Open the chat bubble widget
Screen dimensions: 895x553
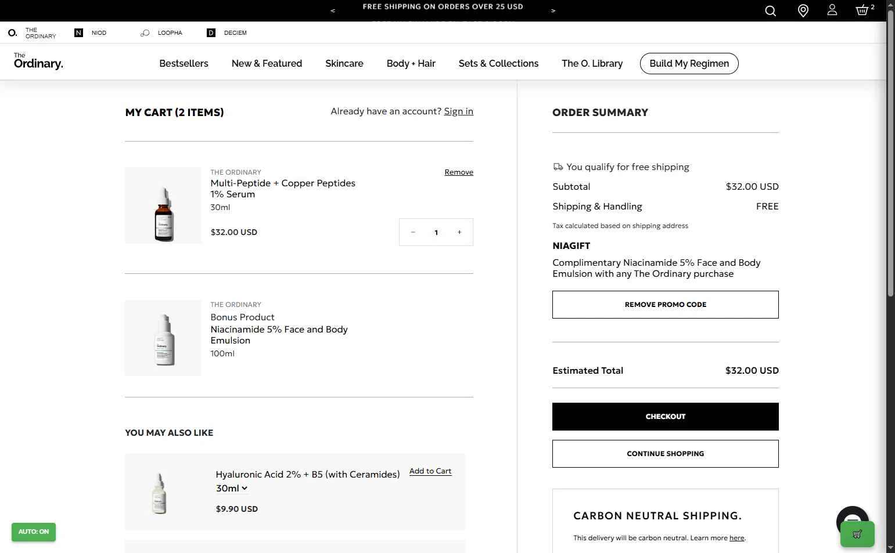tap(852, 516)
